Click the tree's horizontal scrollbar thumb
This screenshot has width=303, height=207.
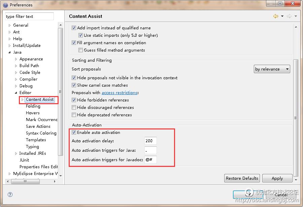25,181
